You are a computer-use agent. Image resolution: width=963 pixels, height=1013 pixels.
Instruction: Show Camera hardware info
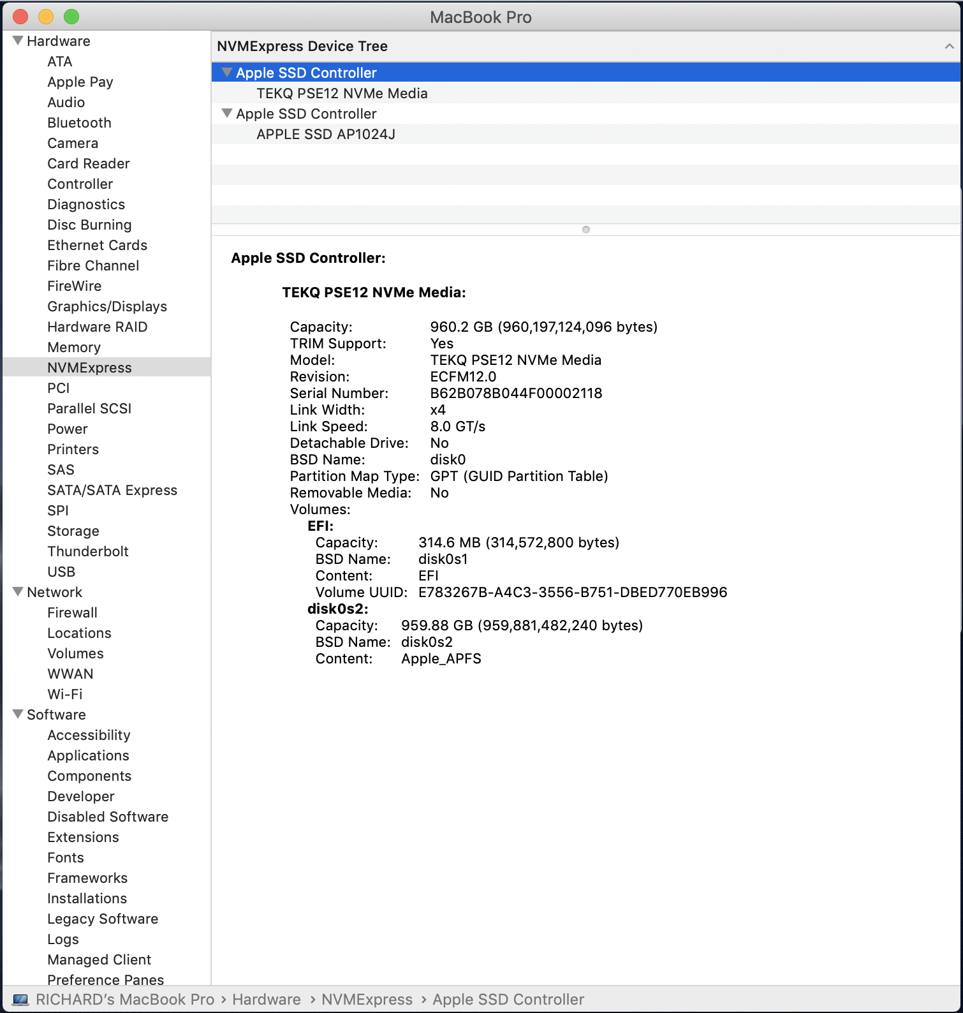coord(73,143)
